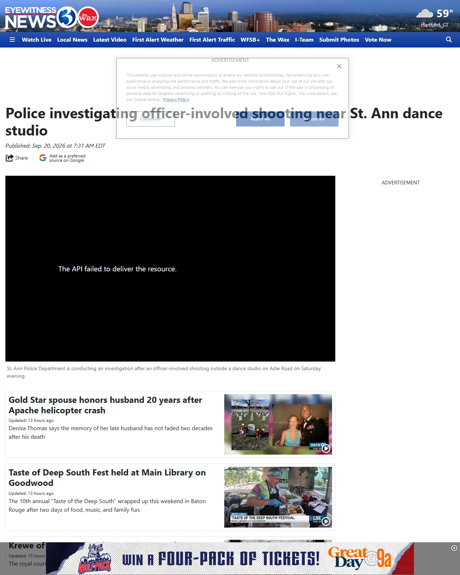Screen dimensions: 460x575
Task: Click the Denisa Thomas summary text
Action: (111, 433)
